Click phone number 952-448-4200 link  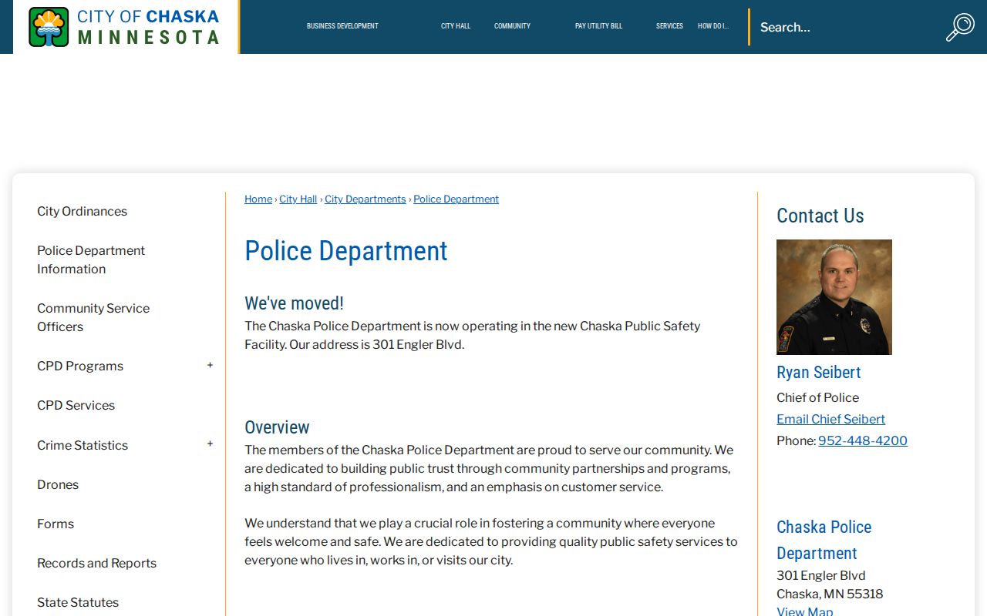coord(863,440)
